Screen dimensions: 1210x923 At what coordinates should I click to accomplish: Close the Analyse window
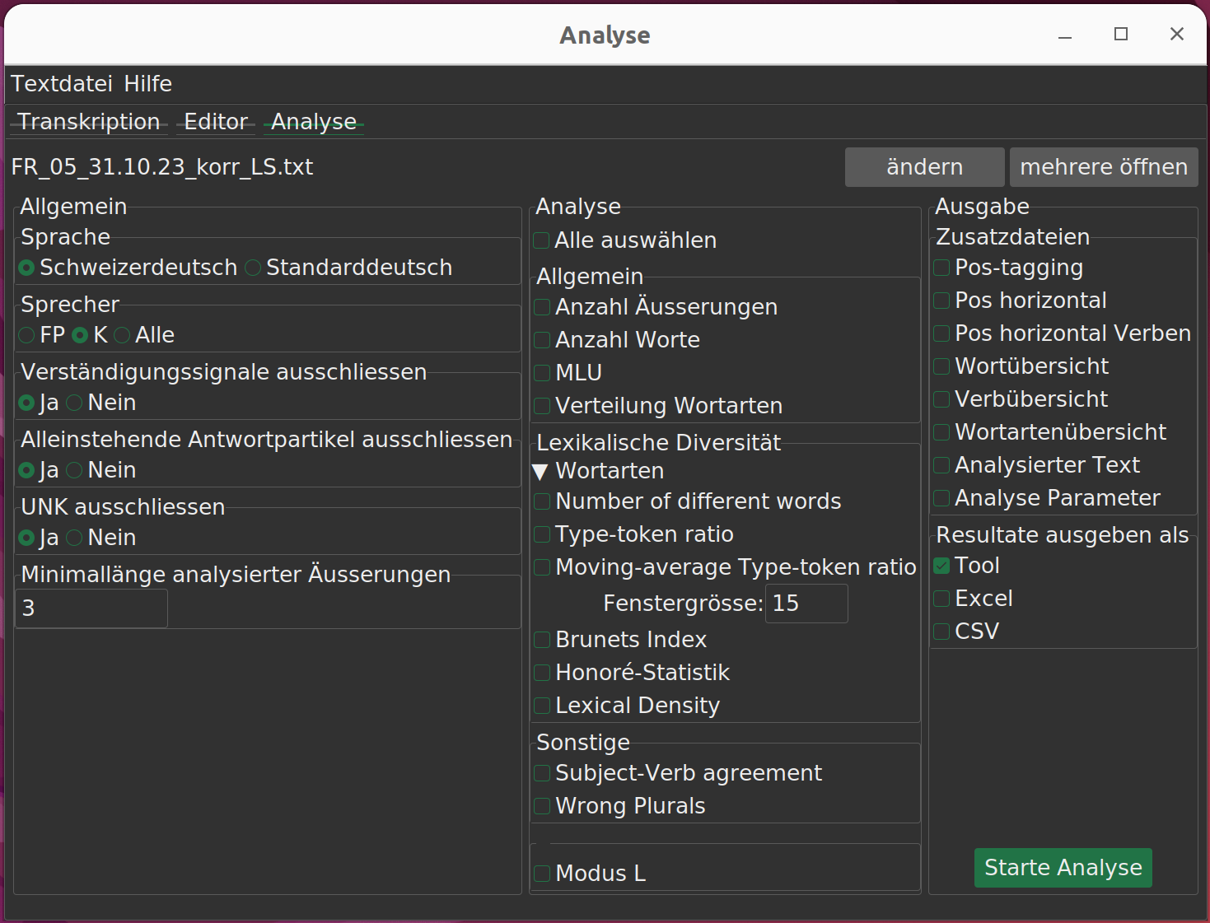pyautogui.click(x=1176, y=35)
